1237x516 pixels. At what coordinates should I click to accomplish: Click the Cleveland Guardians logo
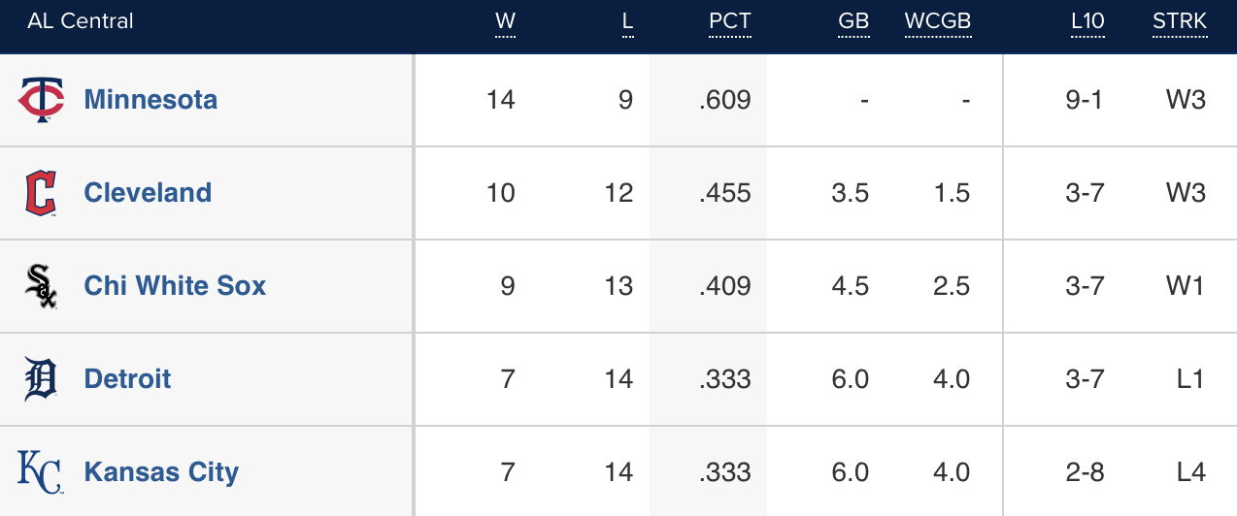(x=41, y=193)
